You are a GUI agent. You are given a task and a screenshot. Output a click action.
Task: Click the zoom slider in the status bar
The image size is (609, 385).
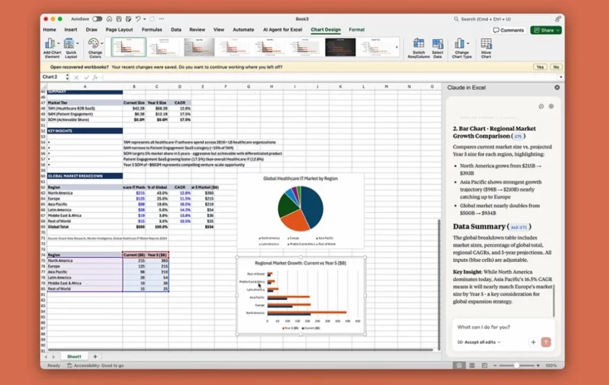pyautogui.click(x=516, y=365)
